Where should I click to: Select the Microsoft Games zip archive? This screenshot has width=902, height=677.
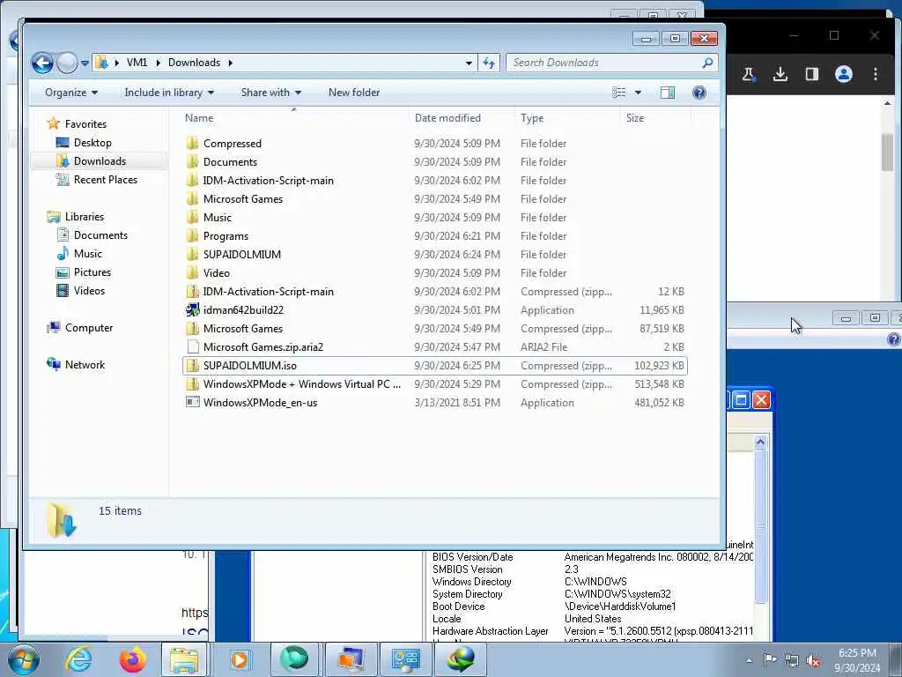[243, 329]
